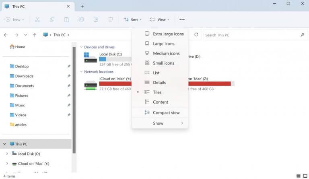Image resolution: width=309 pixels, height=179 pixels.
Task: Open the Sort dropdown
Action: pos(132,19)
